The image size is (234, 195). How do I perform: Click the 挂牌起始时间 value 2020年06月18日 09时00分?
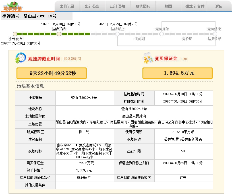point(183,94)
